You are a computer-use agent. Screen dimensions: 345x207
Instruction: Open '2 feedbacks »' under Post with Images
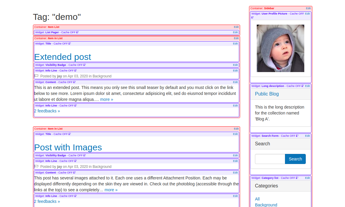tap(47, 201)
